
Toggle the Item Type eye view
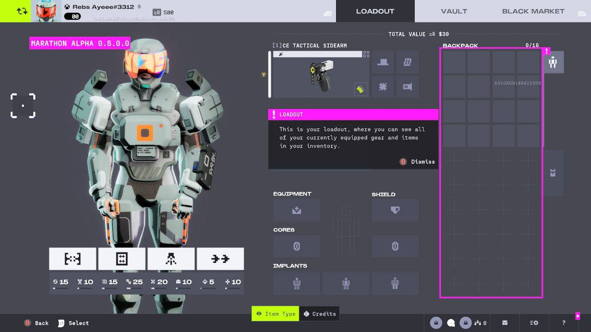(275, 314)
